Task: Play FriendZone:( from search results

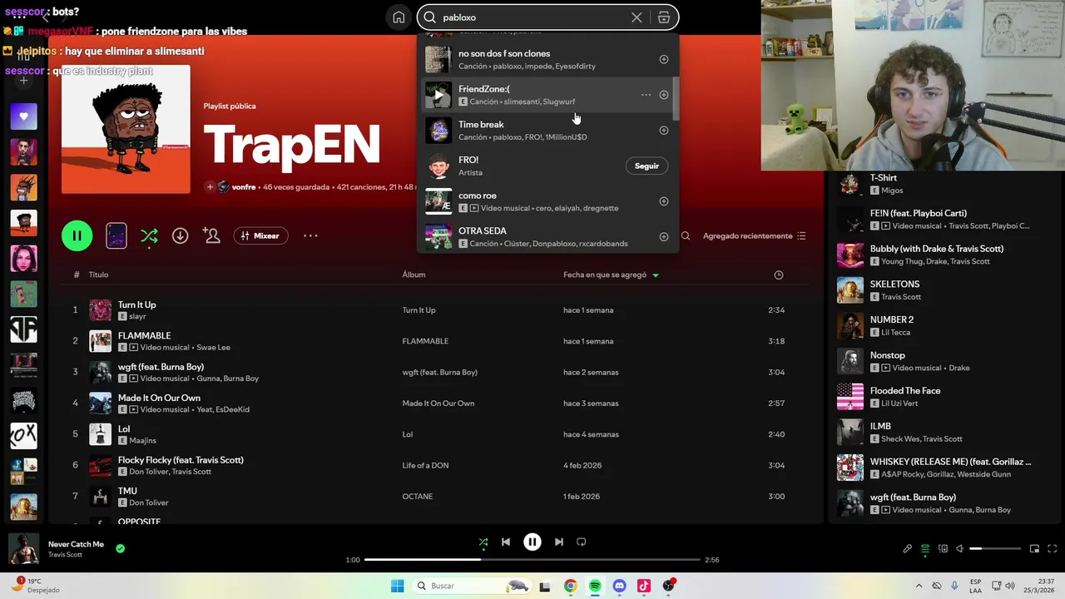Action: coord(438,95)
